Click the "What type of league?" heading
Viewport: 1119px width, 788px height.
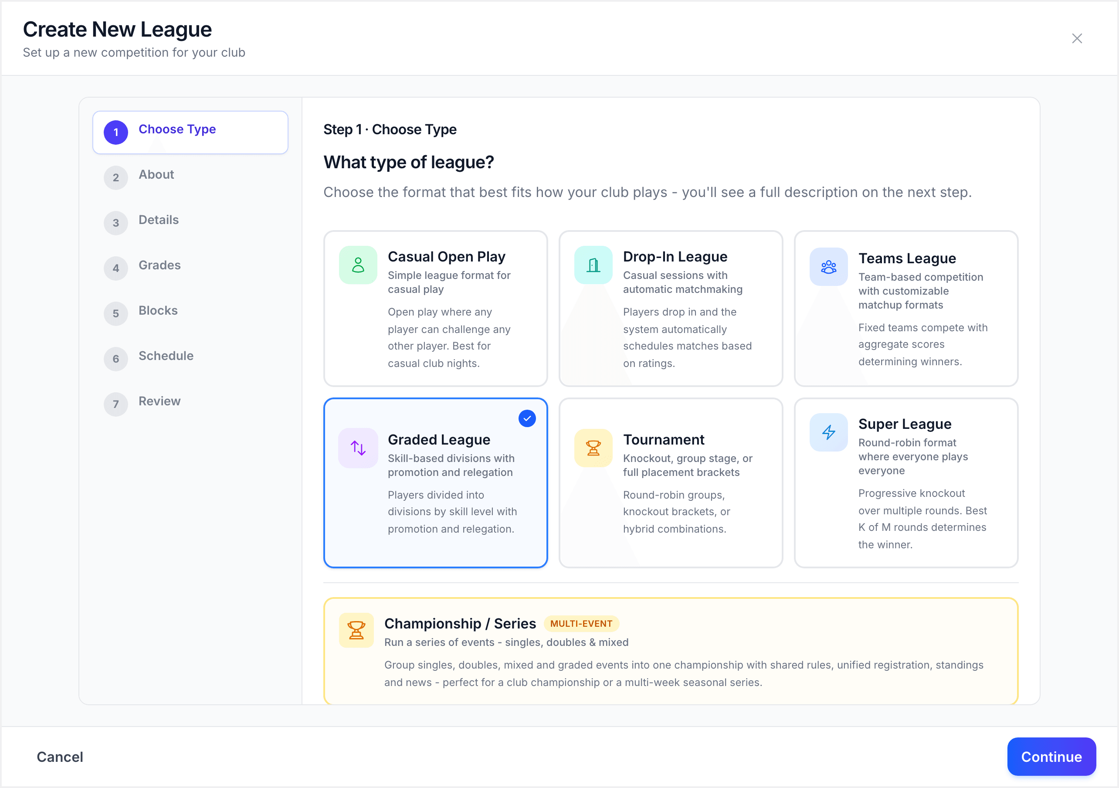coord(408,162)
